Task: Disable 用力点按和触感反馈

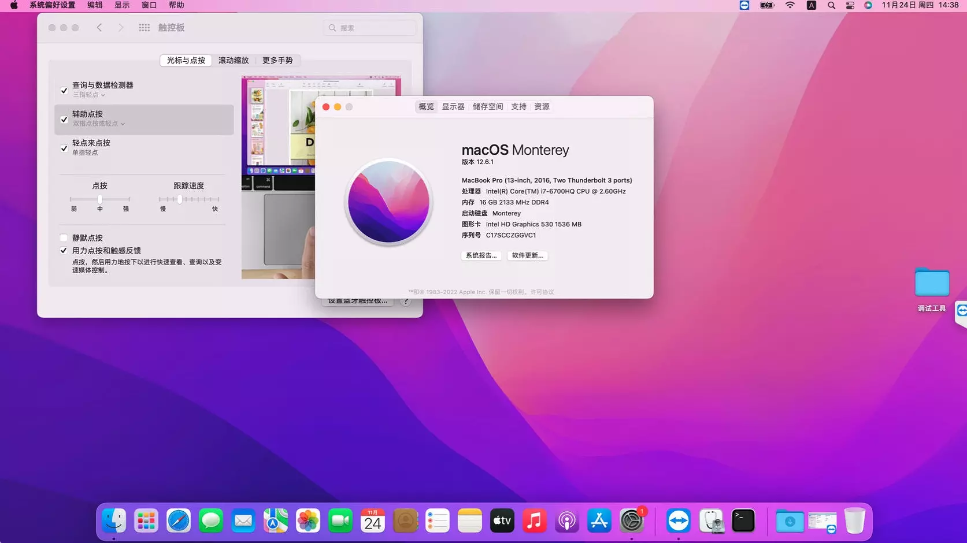Action: (x=64, y=250)
